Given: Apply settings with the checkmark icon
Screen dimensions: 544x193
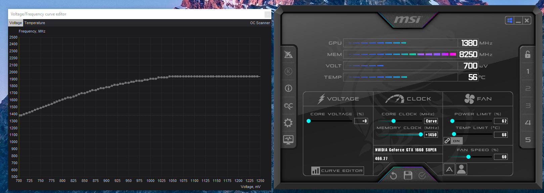Looking at the screenshot, I should (x=422, y=176).
